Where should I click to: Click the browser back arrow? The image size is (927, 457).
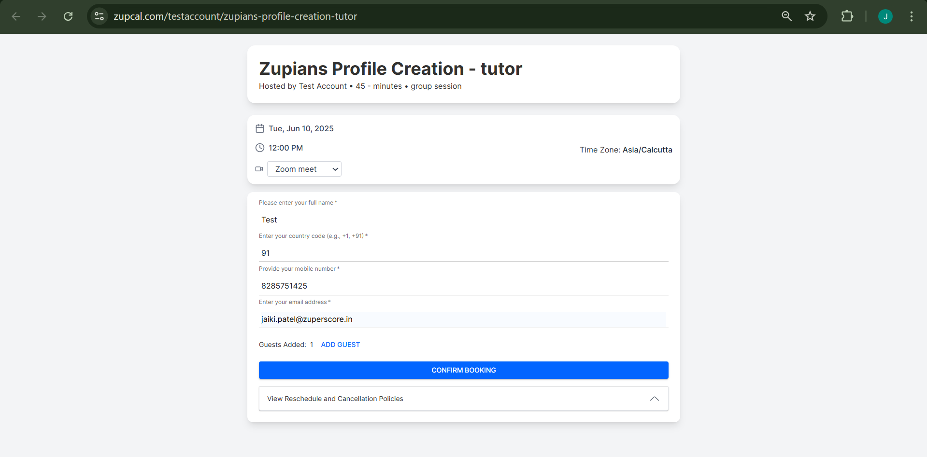[x=16, y=16]
